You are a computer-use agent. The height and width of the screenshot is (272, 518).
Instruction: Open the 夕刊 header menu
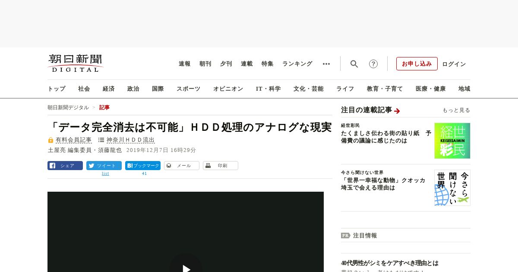tap(226, 64)
